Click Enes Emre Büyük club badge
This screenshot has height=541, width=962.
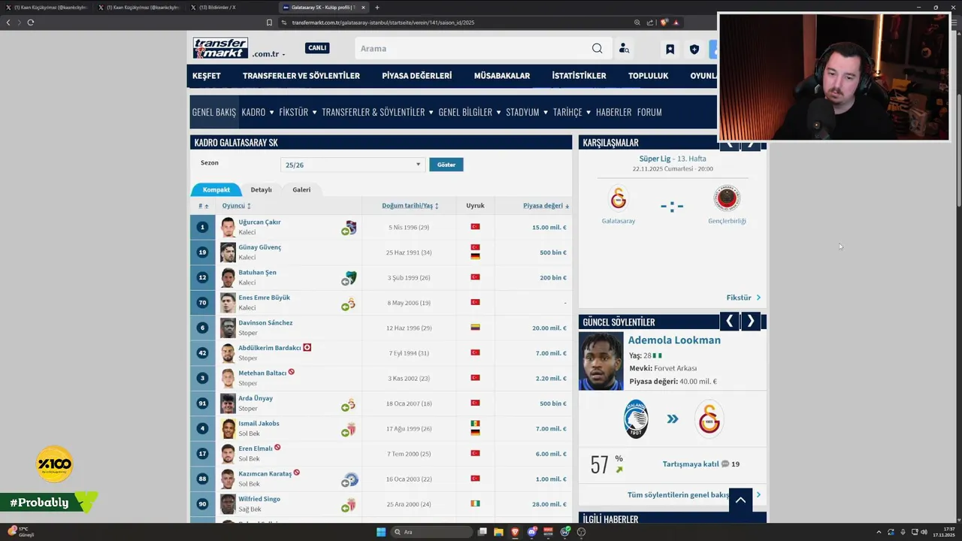[x=351, y=303]
